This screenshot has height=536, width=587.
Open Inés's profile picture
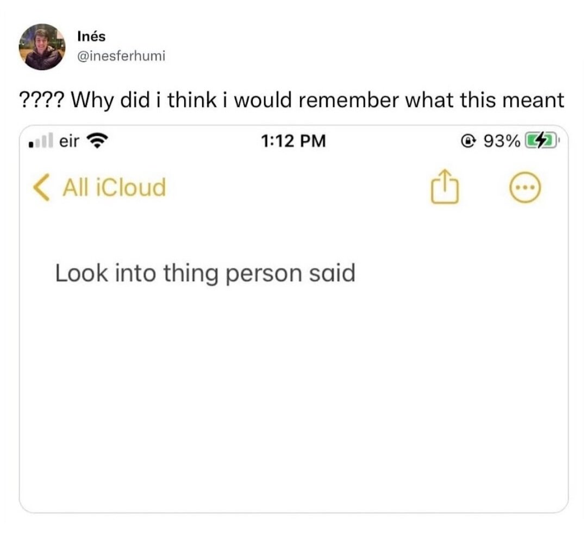41,46
